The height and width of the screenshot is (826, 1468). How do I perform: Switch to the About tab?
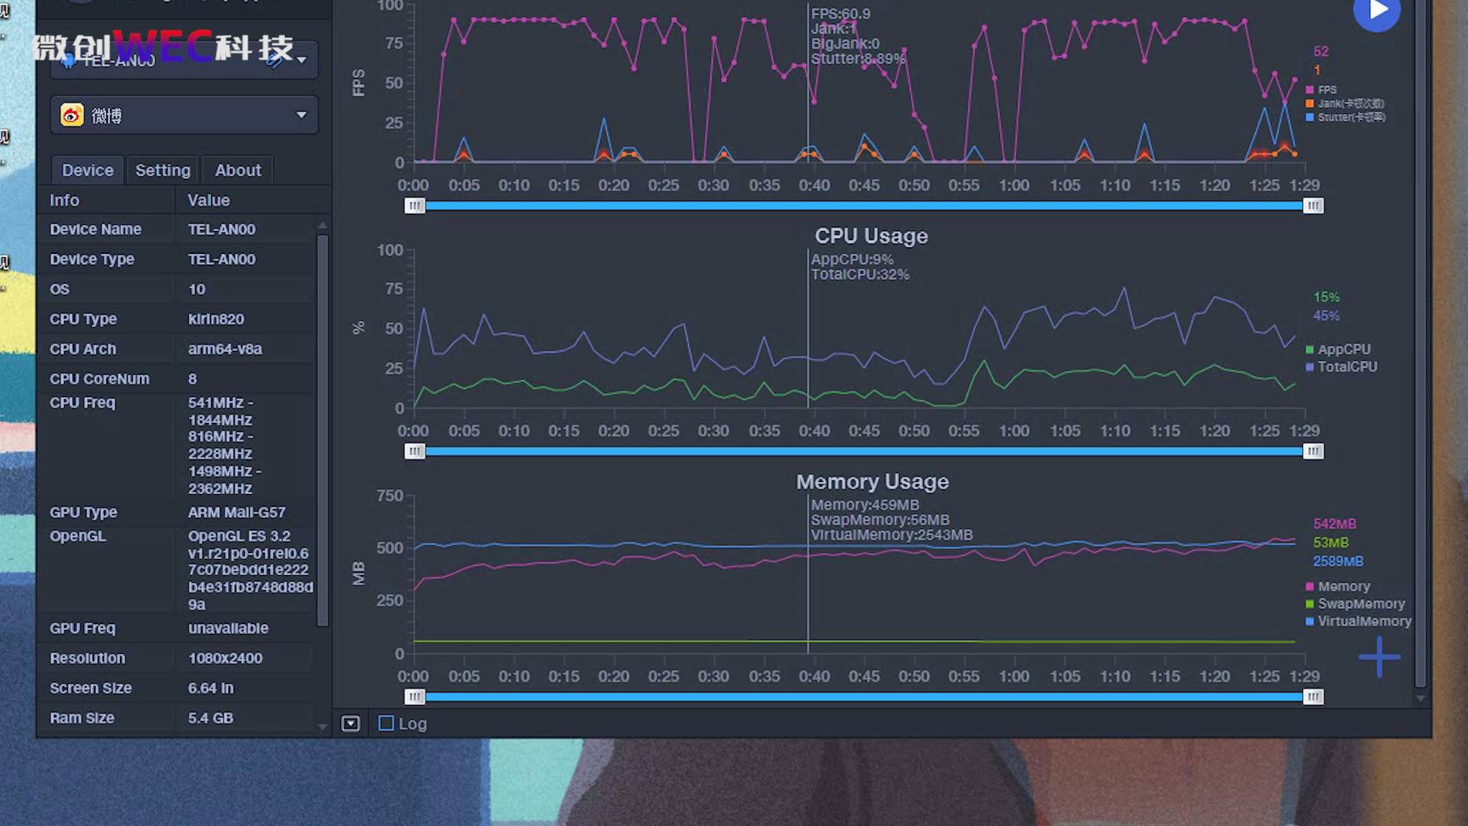(x=238, y=170)
